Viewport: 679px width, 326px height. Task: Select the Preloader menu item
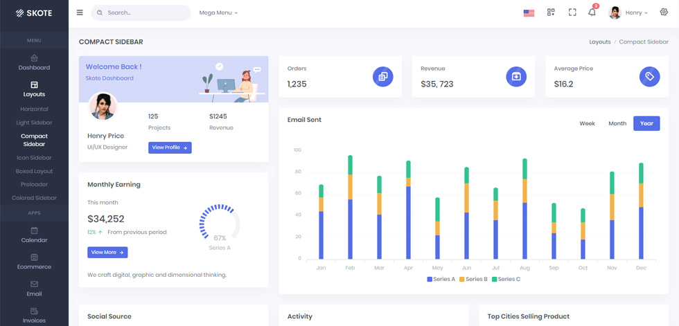34,185
